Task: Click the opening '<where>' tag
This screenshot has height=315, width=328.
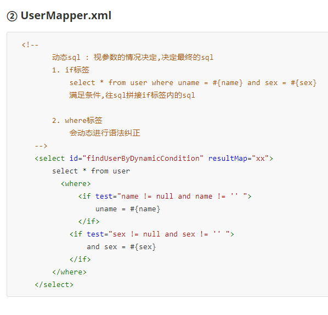Action: click(76, 183)
